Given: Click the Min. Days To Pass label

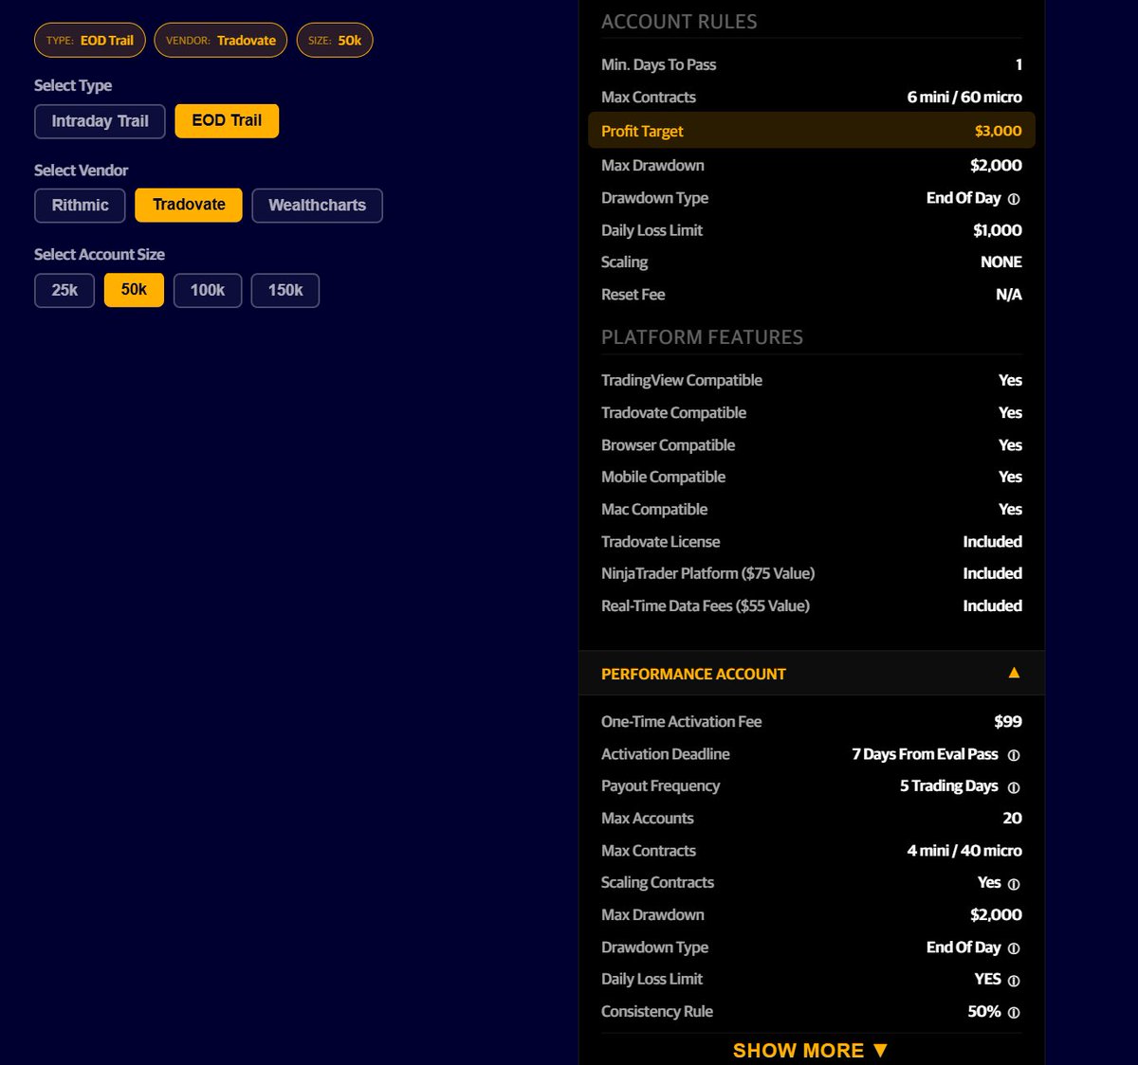Looking at the screenshot, I should click(x=658, y=64).
